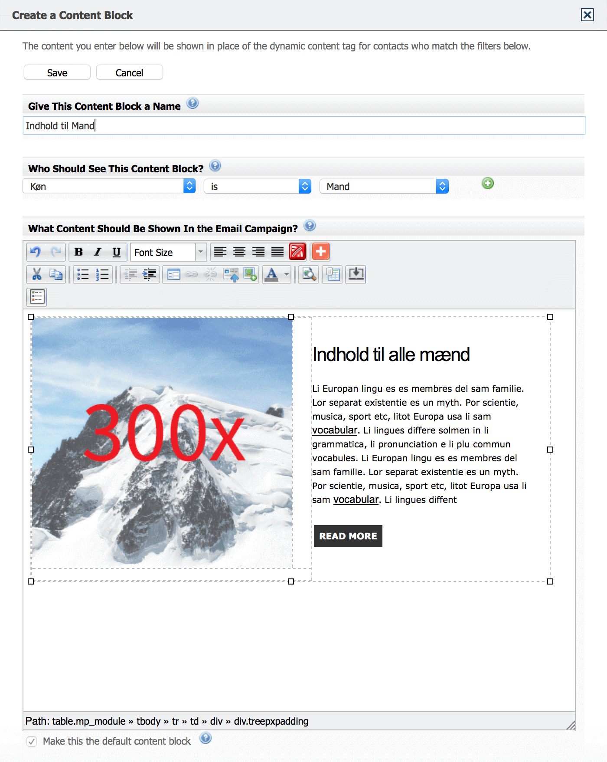Add another filter with the green plus
The height and width of the screenshot is (762, 607).
pos(488,184)
